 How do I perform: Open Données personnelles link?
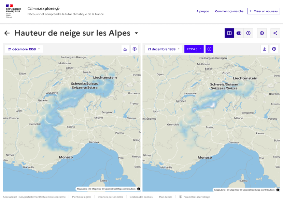110,197
